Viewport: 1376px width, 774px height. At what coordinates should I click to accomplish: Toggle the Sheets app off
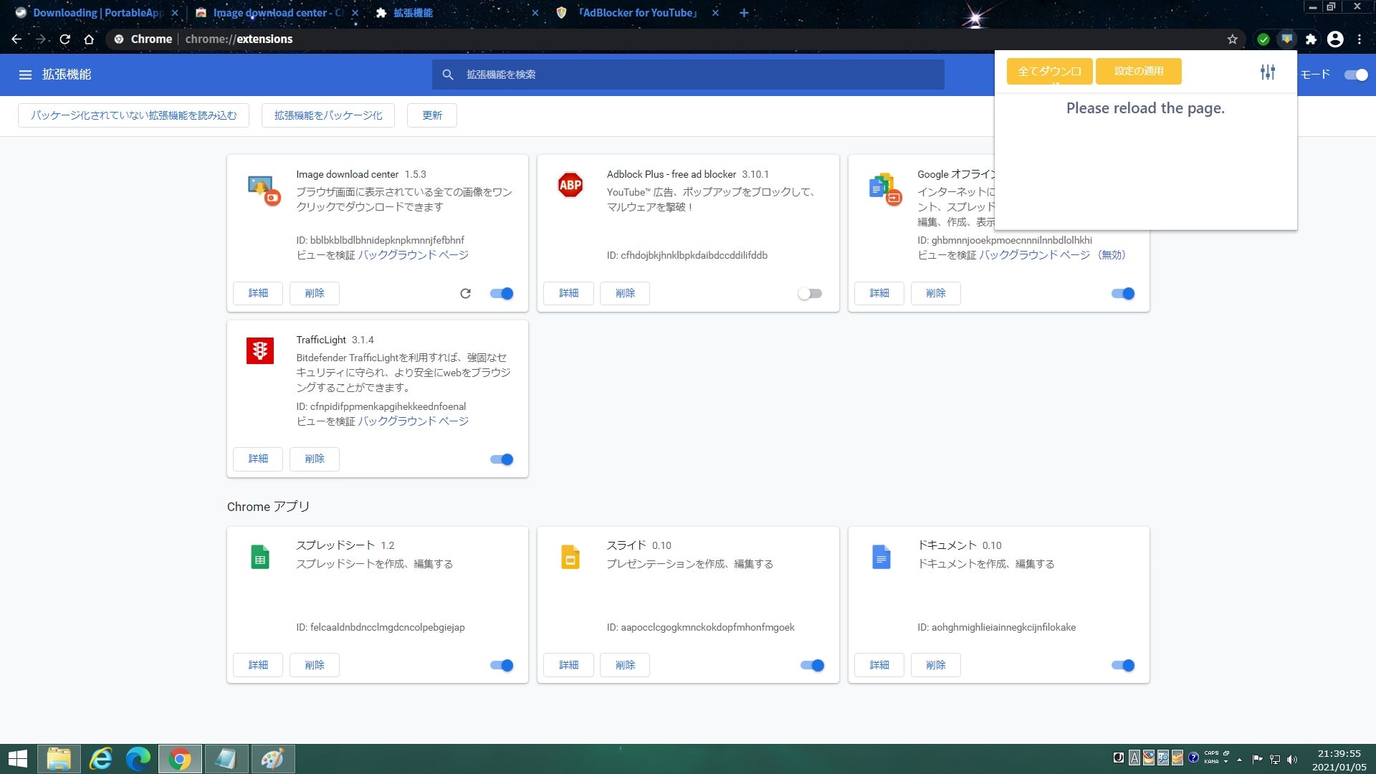[502, 665]
